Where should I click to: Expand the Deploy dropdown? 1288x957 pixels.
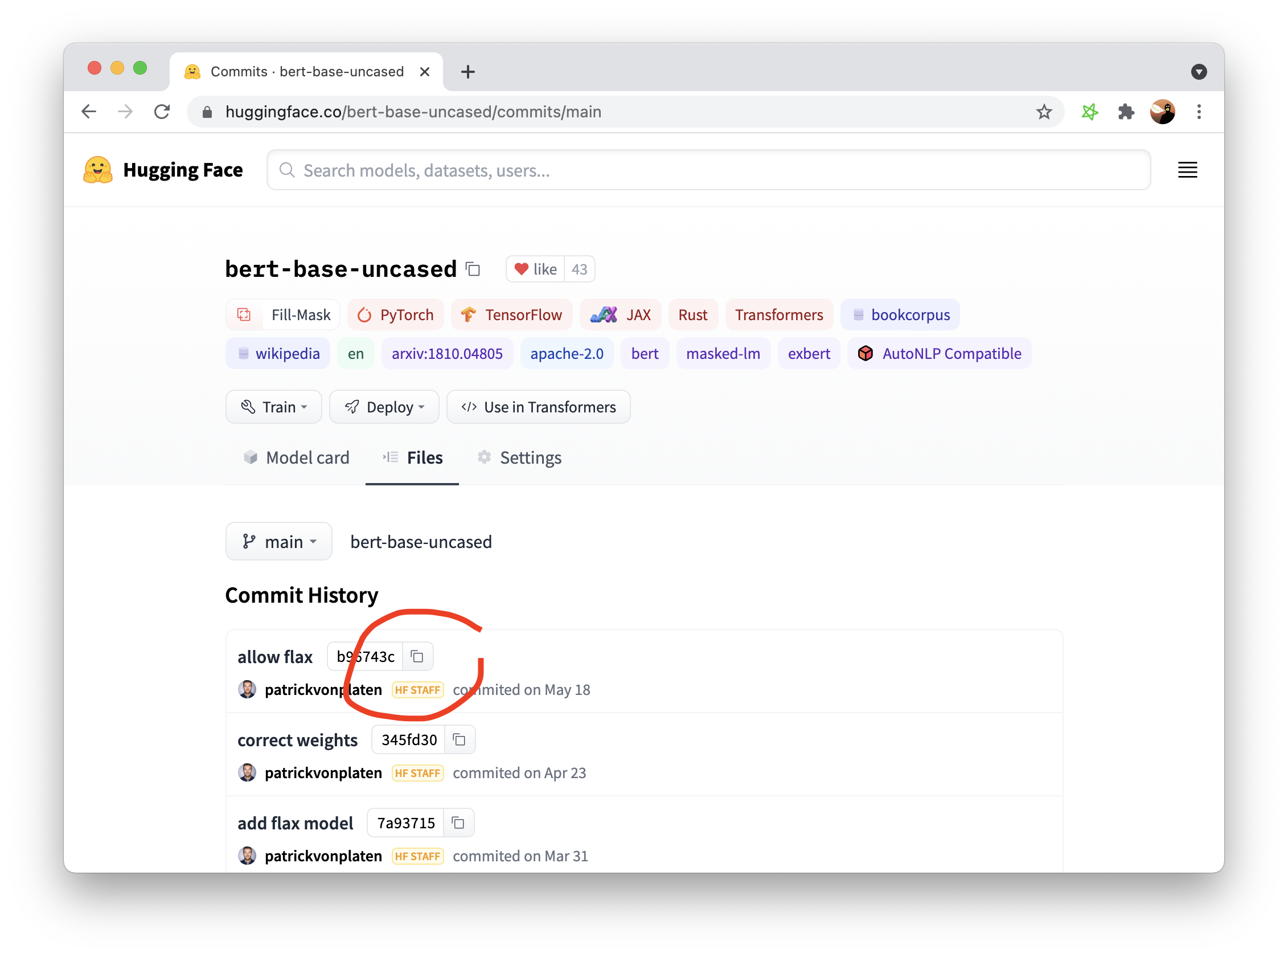384,407
